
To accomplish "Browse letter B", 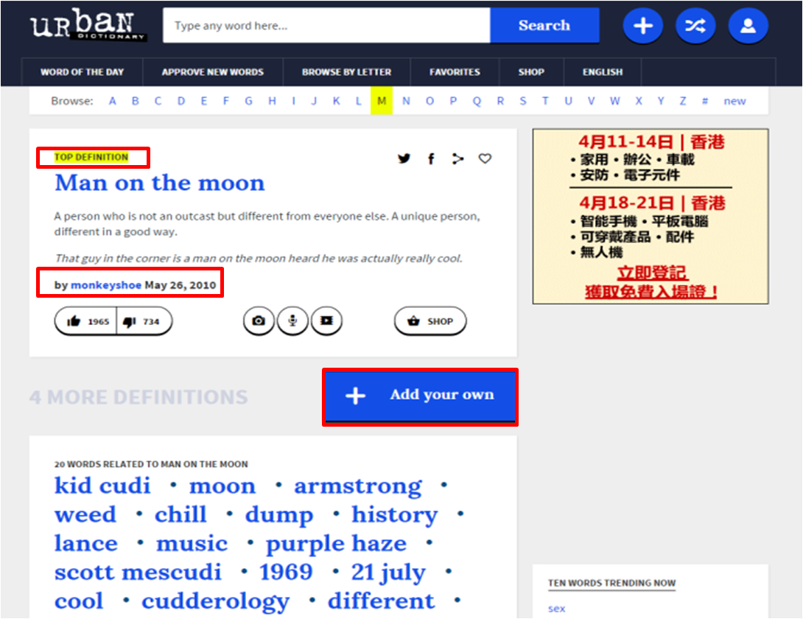I will pos(136,101).
